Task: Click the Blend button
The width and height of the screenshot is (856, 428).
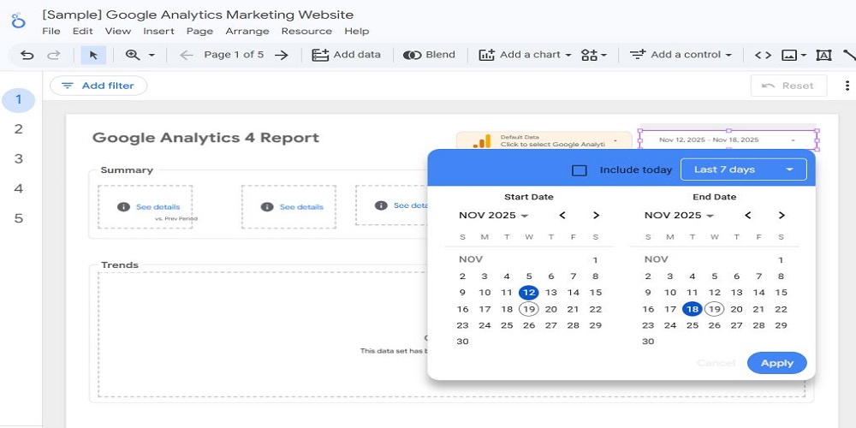Action: tap(429, 55)
